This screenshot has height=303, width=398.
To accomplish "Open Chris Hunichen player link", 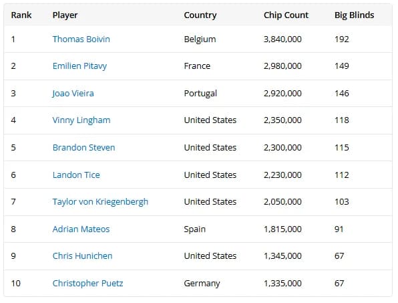I will [x=83, y=256].
